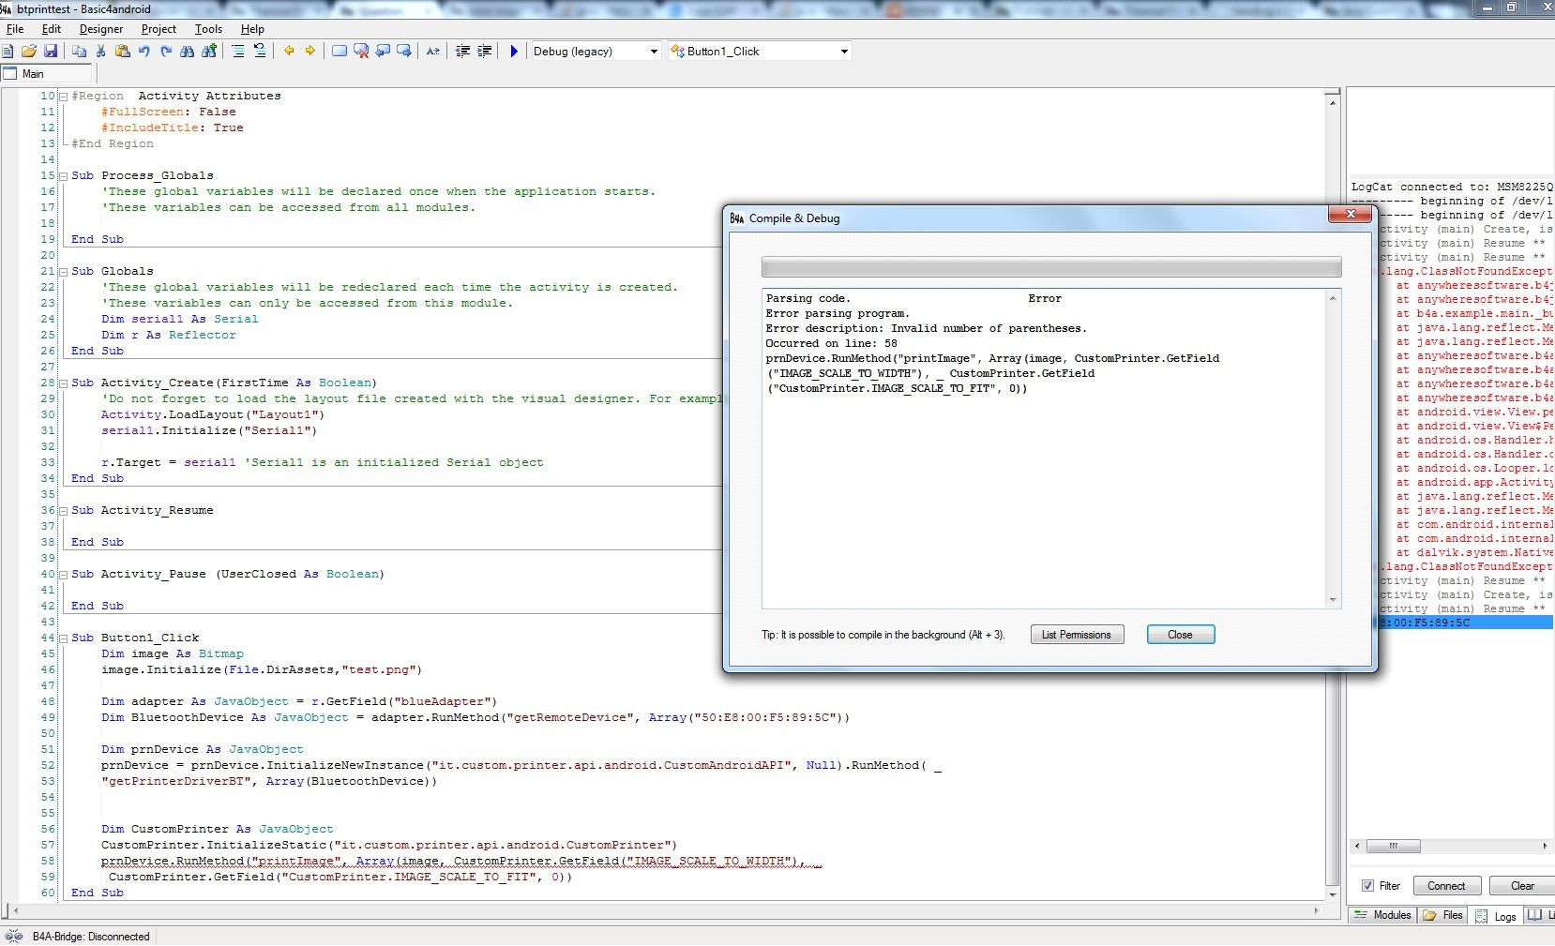
Task: Click the remove-breakpoints icon with red X
Action: (x=361, y=52)
